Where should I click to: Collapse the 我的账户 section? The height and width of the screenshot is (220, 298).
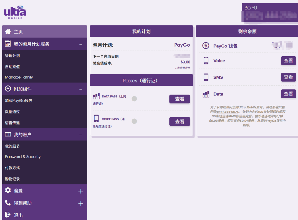pos(81,135)
